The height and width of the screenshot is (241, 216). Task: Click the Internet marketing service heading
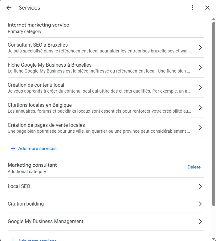pos(39,25)
